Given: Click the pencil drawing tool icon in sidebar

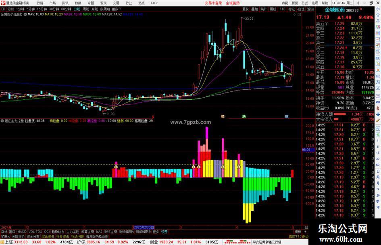Looking at the screenshot, I should pos(378,120).
